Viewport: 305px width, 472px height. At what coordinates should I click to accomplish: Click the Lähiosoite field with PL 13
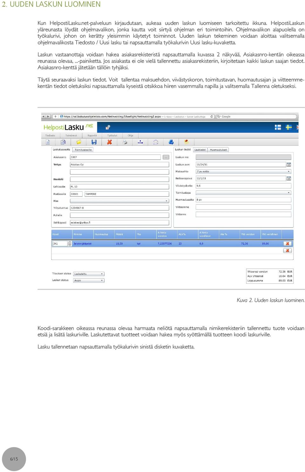tap(119, 187)
